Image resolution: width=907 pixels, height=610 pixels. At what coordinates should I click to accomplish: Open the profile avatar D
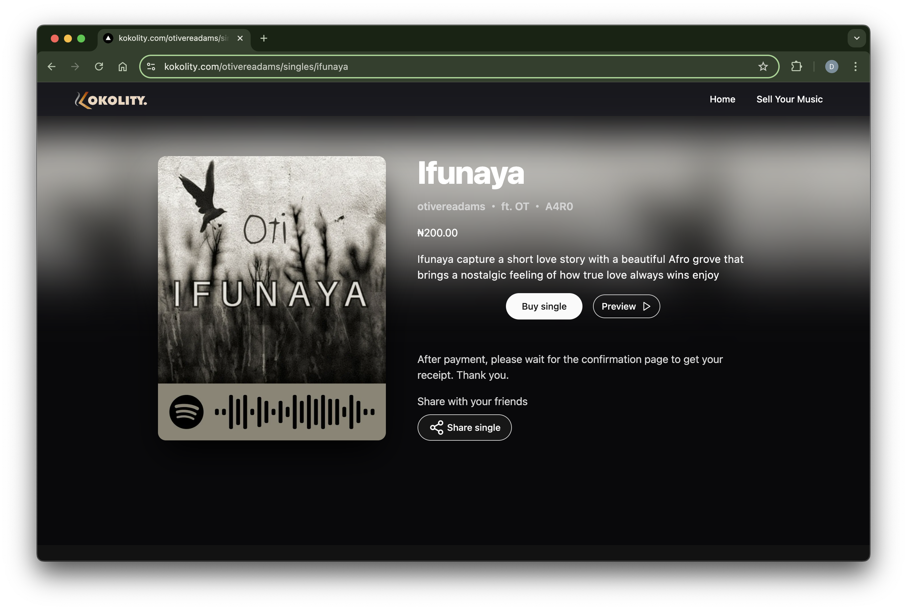click(831, 67)
